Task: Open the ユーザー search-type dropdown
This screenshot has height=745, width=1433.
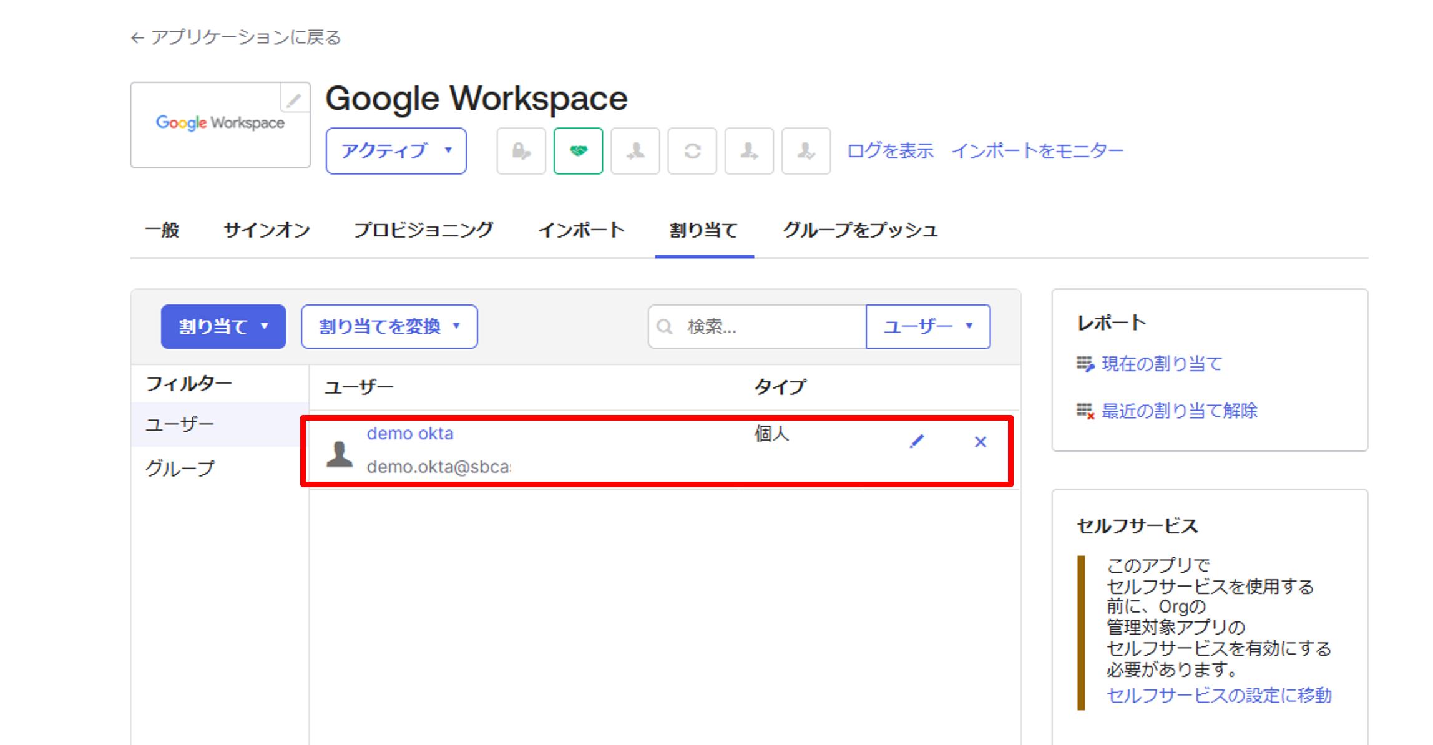Action: point(928,326)
